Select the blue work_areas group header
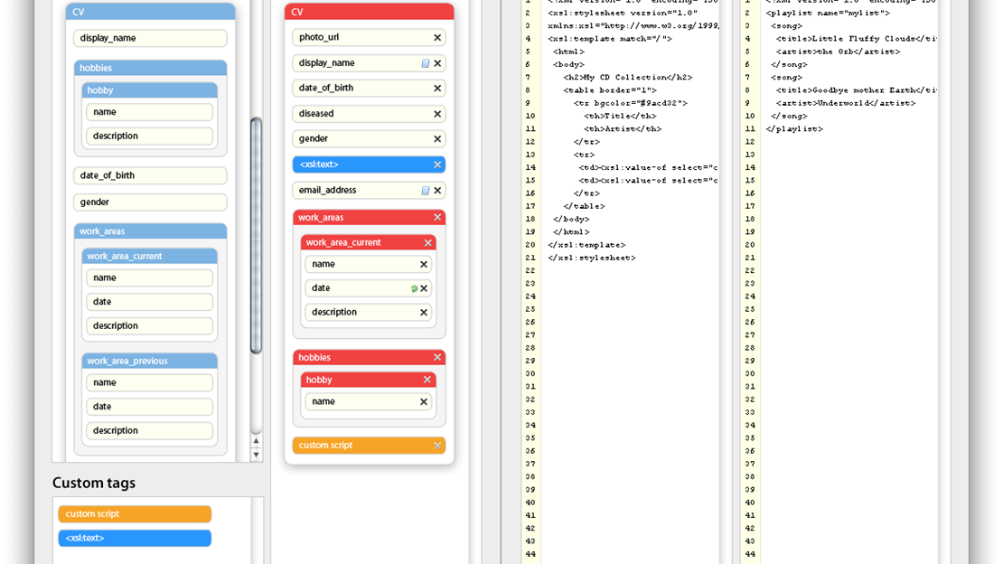 [150, 231]
